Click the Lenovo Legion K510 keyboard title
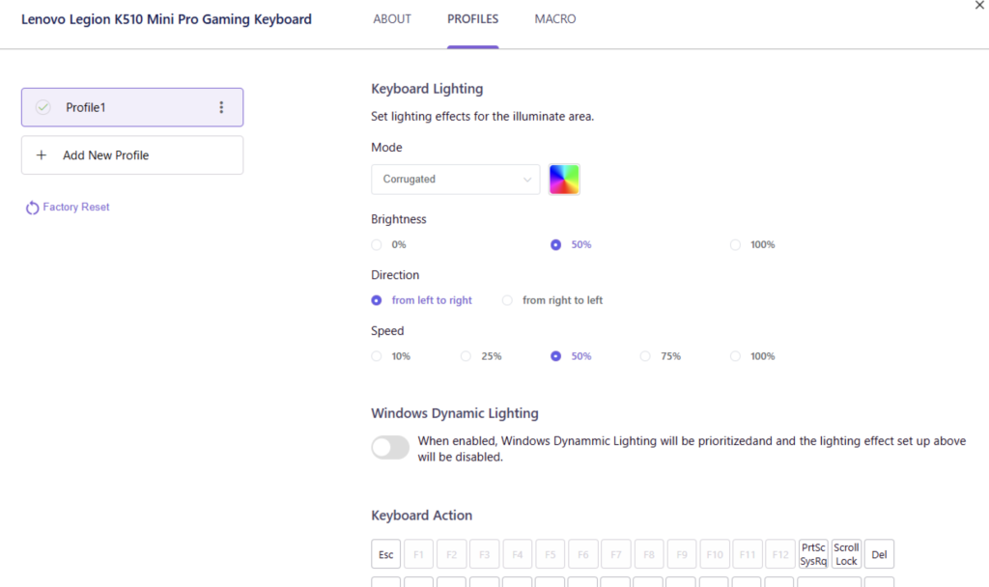Image resolution: width=989 pixels, height=587 pixels. tap(166, 19)
